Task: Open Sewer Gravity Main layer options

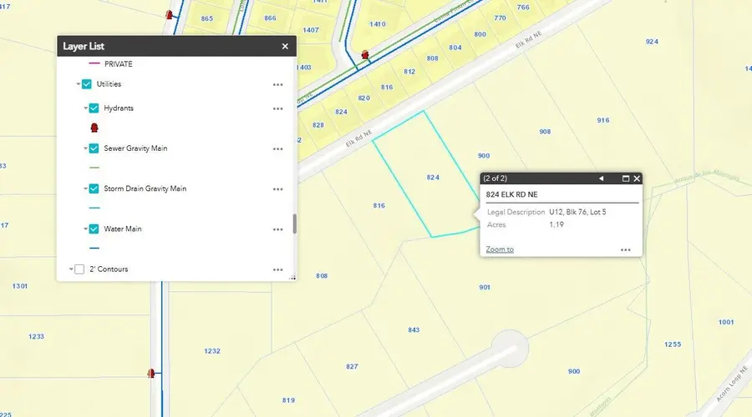Action: [277, 148]
